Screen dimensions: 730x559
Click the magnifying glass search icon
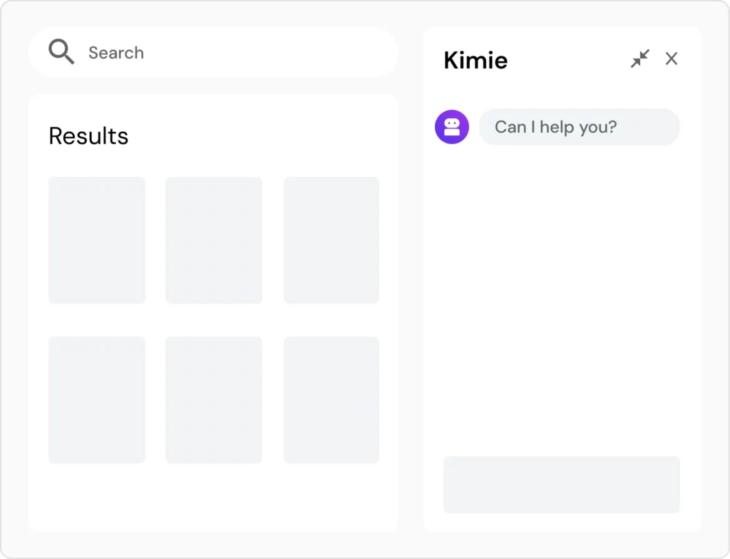pyautogui.click(x=61, y=52)
